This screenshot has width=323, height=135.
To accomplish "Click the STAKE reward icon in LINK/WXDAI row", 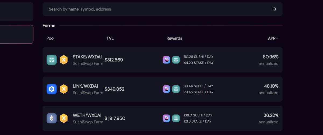I will point(176,89).
